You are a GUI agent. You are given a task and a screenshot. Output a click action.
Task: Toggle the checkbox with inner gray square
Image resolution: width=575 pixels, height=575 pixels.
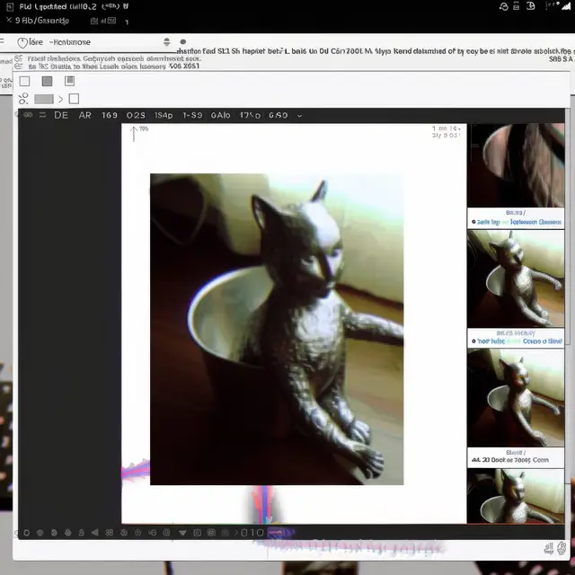pyautogui.click(x=70, y=81)
